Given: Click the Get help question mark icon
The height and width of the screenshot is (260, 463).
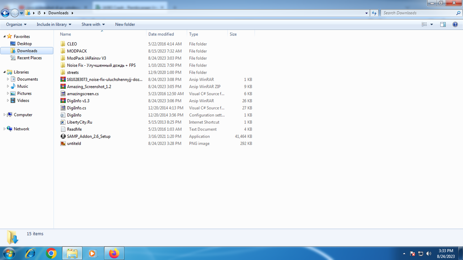Looking at the screenshot, I should [455, 25].
